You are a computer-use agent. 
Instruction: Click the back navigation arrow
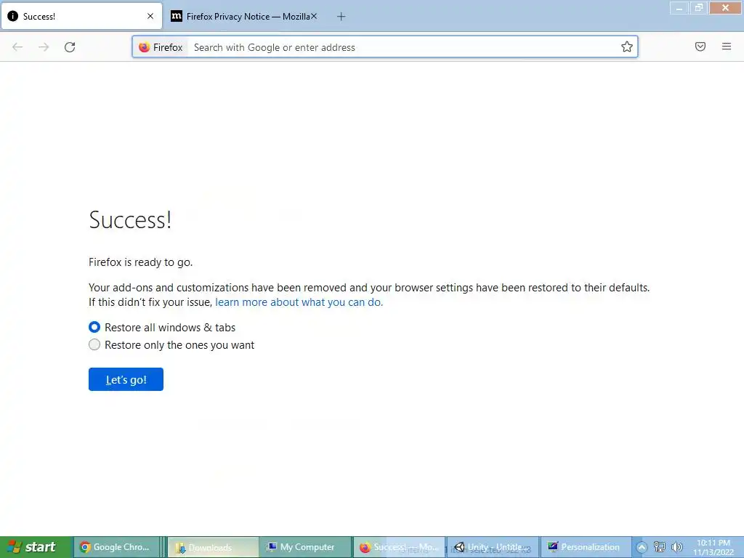click(x=17, y=47)
